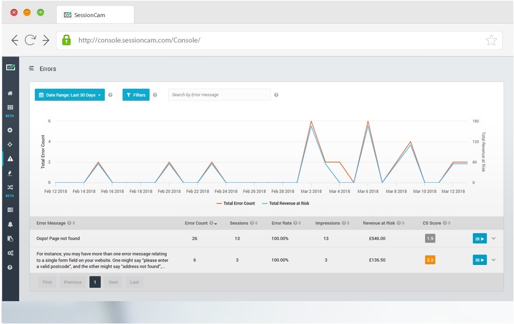Click the help question mark in sidebar
The height and width of the screenshot is (324, 514).
click(x=10, y=267)
